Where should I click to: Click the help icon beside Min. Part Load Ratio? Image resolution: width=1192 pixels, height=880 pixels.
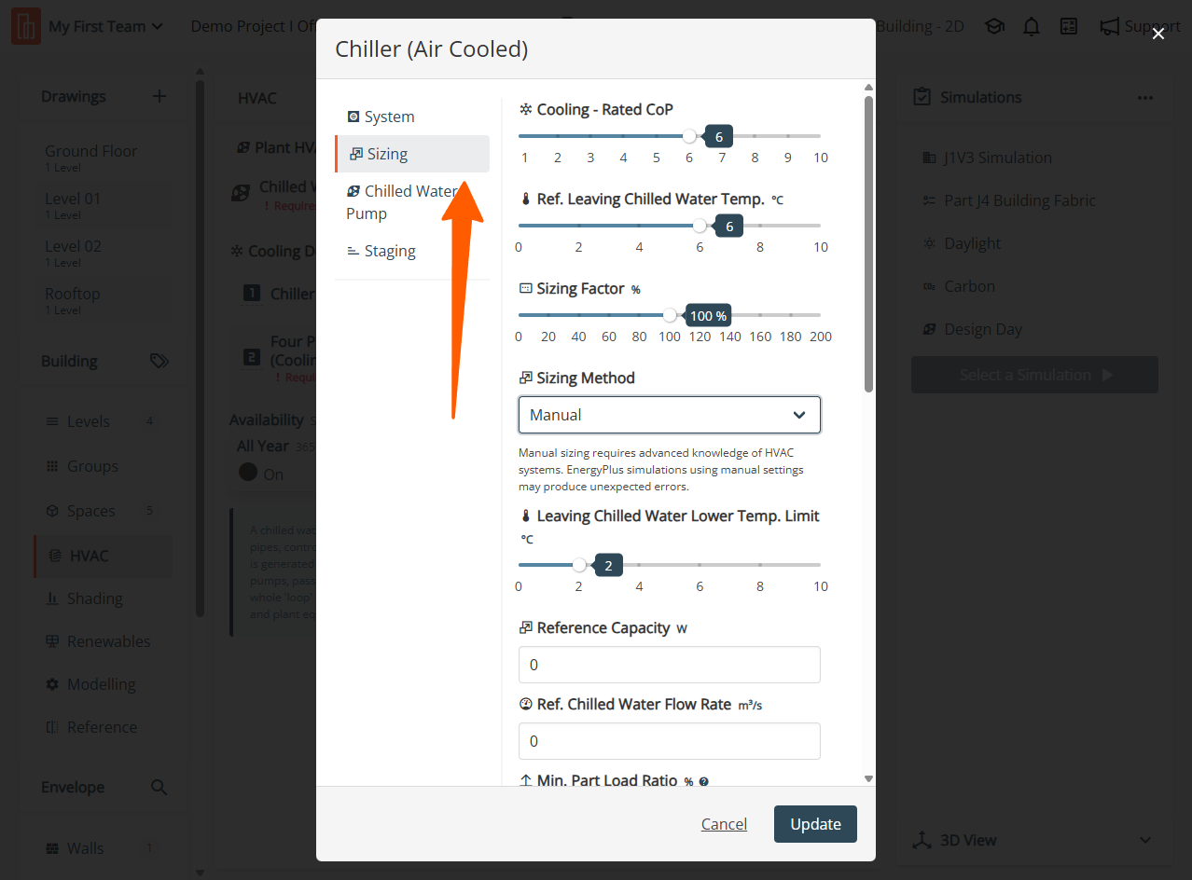coord(703,782)
